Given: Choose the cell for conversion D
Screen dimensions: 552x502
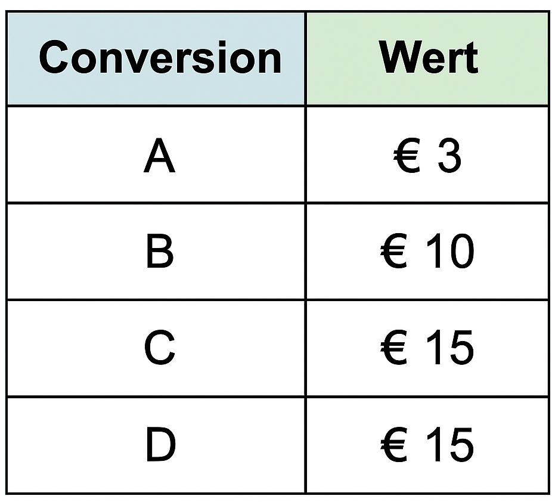Looking at the screenshot, I should coord(159,445).
